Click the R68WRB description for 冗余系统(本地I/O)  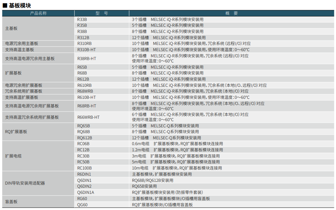(190, 91)
